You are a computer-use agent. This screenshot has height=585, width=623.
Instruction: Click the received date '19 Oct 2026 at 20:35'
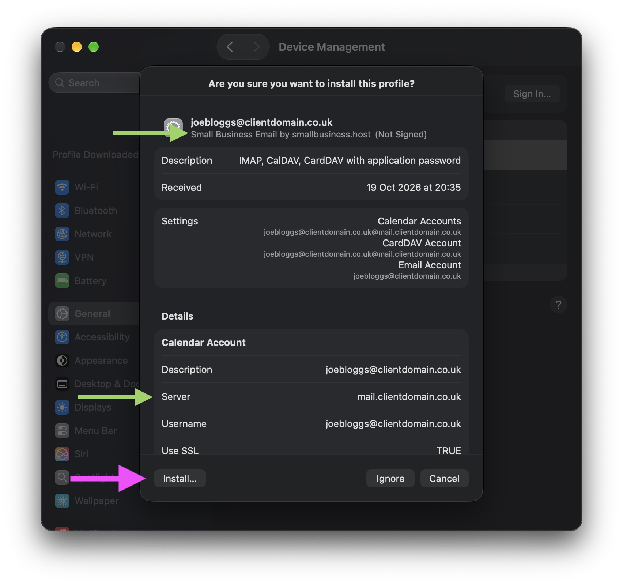coord(414,188)
